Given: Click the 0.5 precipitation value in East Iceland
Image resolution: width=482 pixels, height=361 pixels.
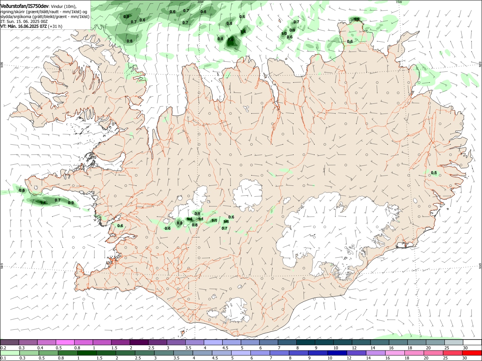Looking at the screenshot, I should pyautogui.click(x=434, y=173).
